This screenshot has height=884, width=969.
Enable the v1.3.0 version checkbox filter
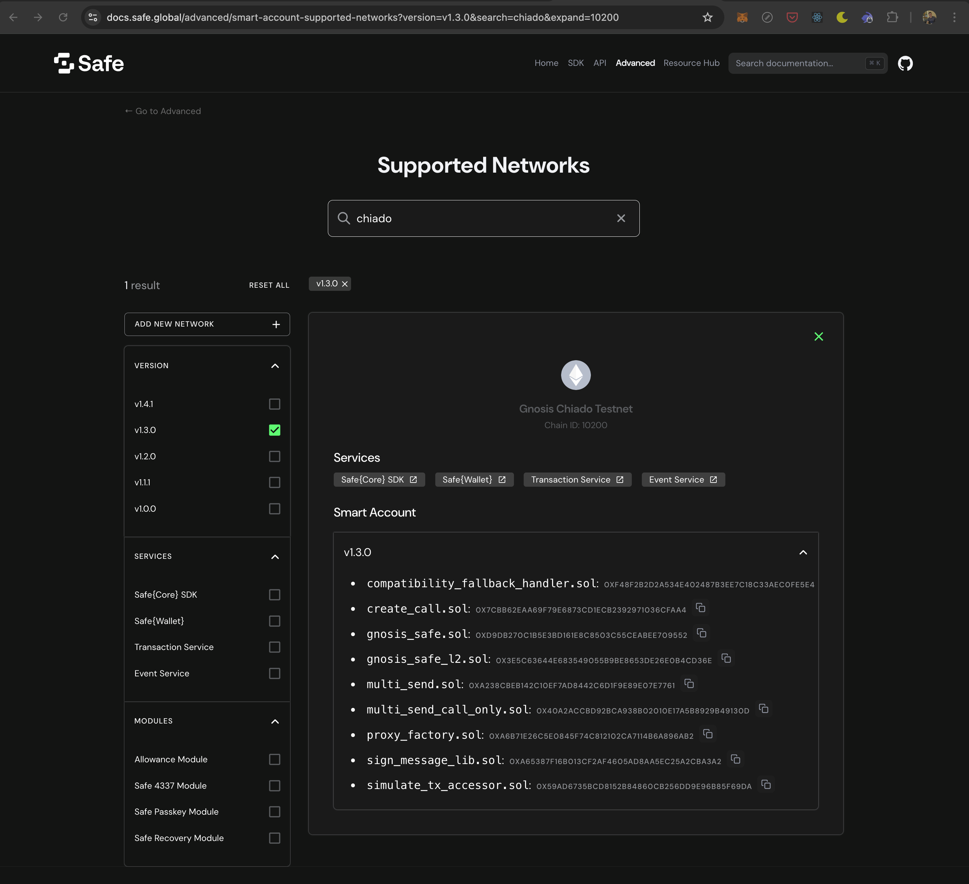click(275, 430)
